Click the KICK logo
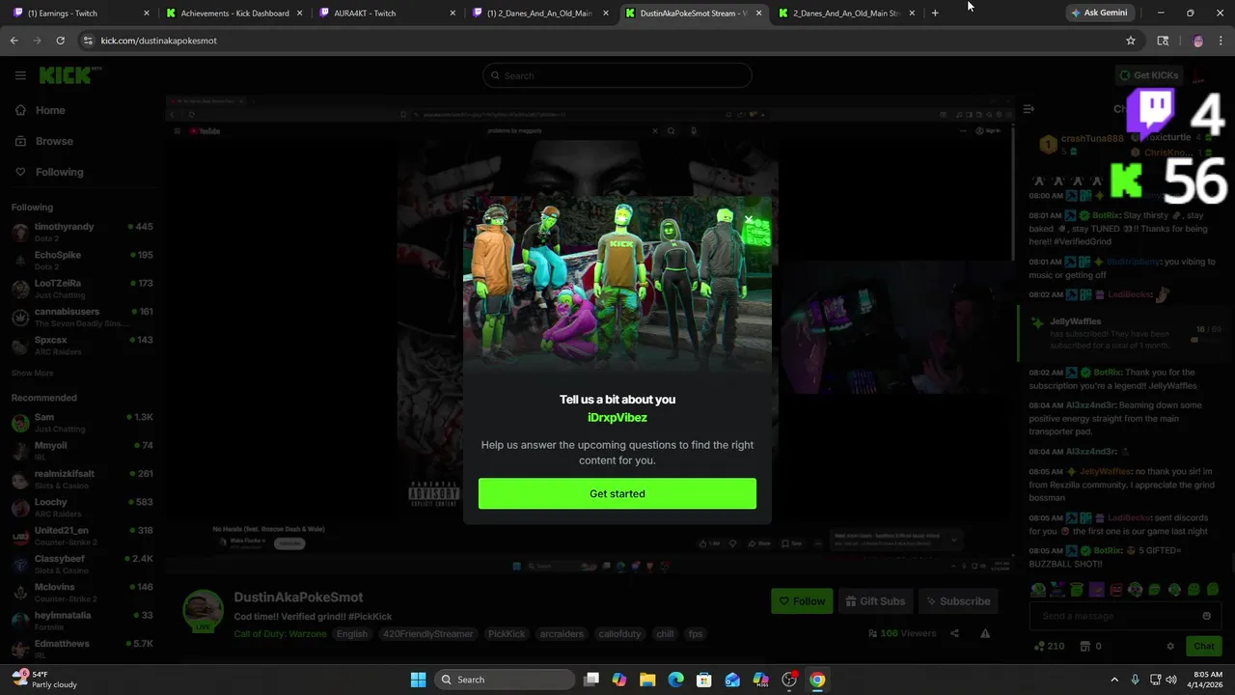The image size is (1235, 695). pyautogui.click(x=69, y=75)
